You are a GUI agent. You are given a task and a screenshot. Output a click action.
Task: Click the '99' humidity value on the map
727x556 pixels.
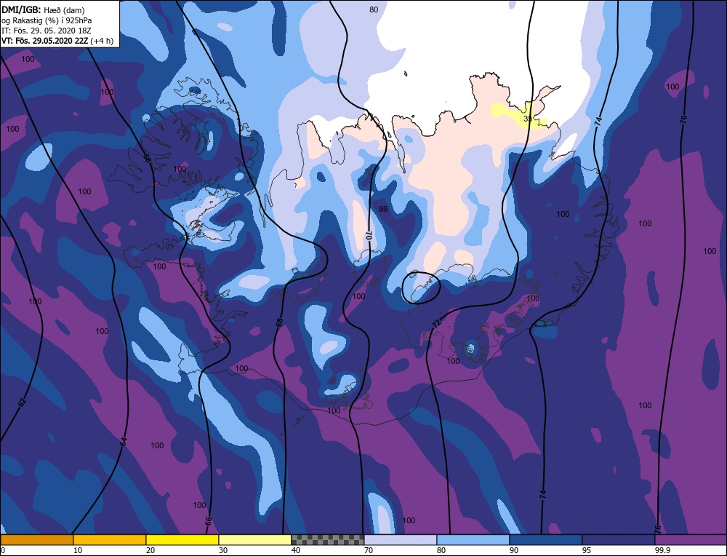383,209
